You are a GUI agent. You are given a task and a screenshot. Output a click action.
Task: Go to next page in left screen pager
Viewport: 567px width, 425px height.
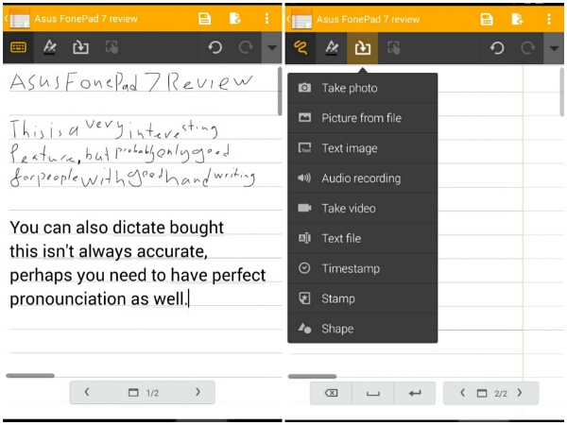point(198,392)
